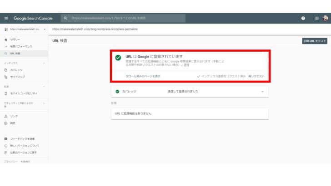Open リンク report in sidebar
The width and height of the screenshot is (331, 186).
pos(14,116)
